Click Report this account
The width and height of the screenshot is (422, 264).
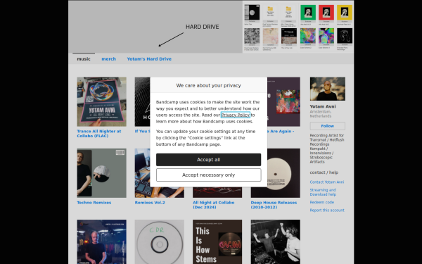point(327,210)
